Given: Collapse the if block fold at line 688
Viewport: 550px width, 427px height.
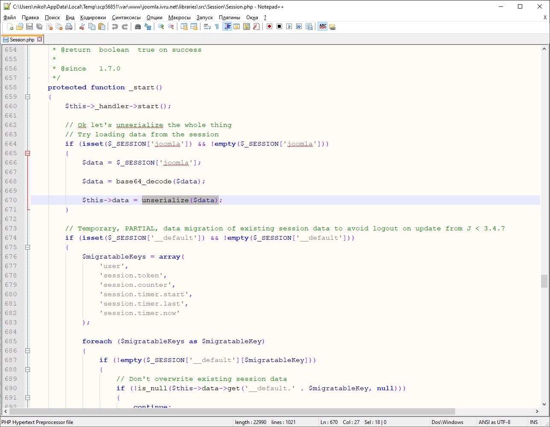Looking at the screenshot, I should click(28, 369).
